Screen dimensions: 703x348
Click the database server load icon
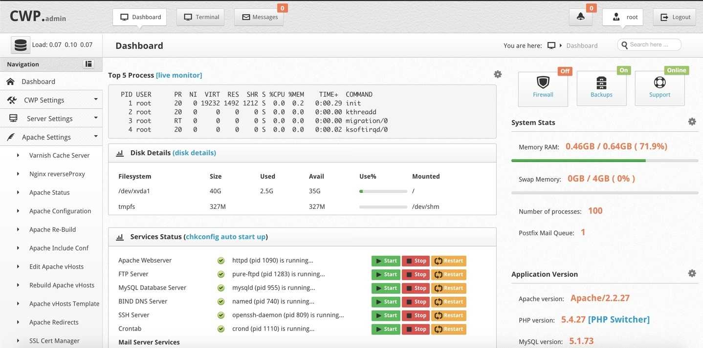21,45
